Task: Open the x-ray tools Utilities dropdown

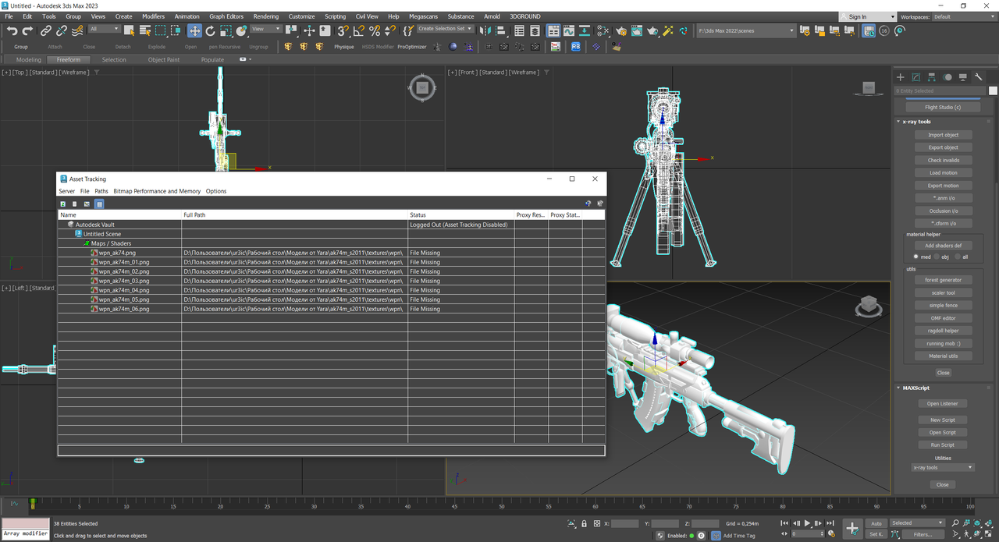Action: (943, 467)
